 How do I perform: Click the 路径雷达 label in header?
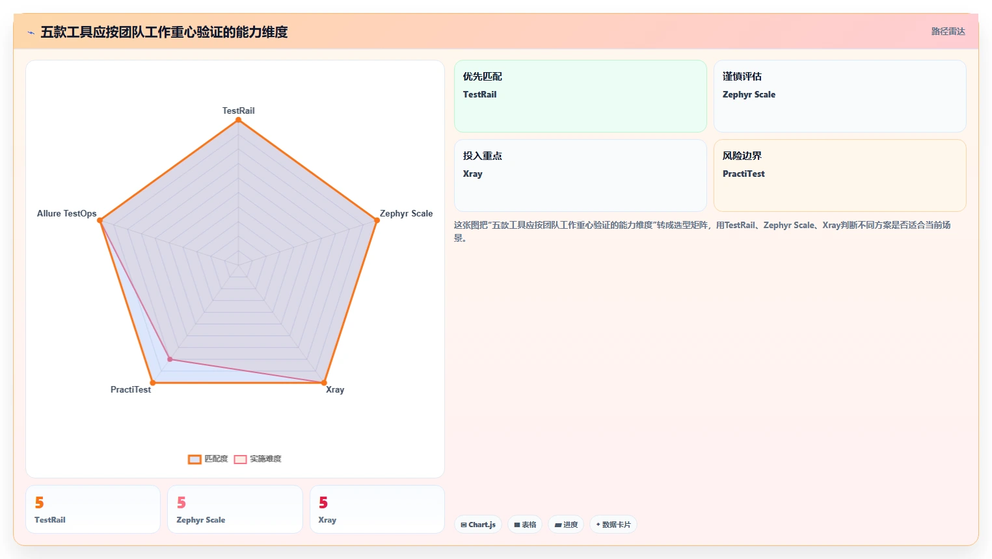pos(948,31)
